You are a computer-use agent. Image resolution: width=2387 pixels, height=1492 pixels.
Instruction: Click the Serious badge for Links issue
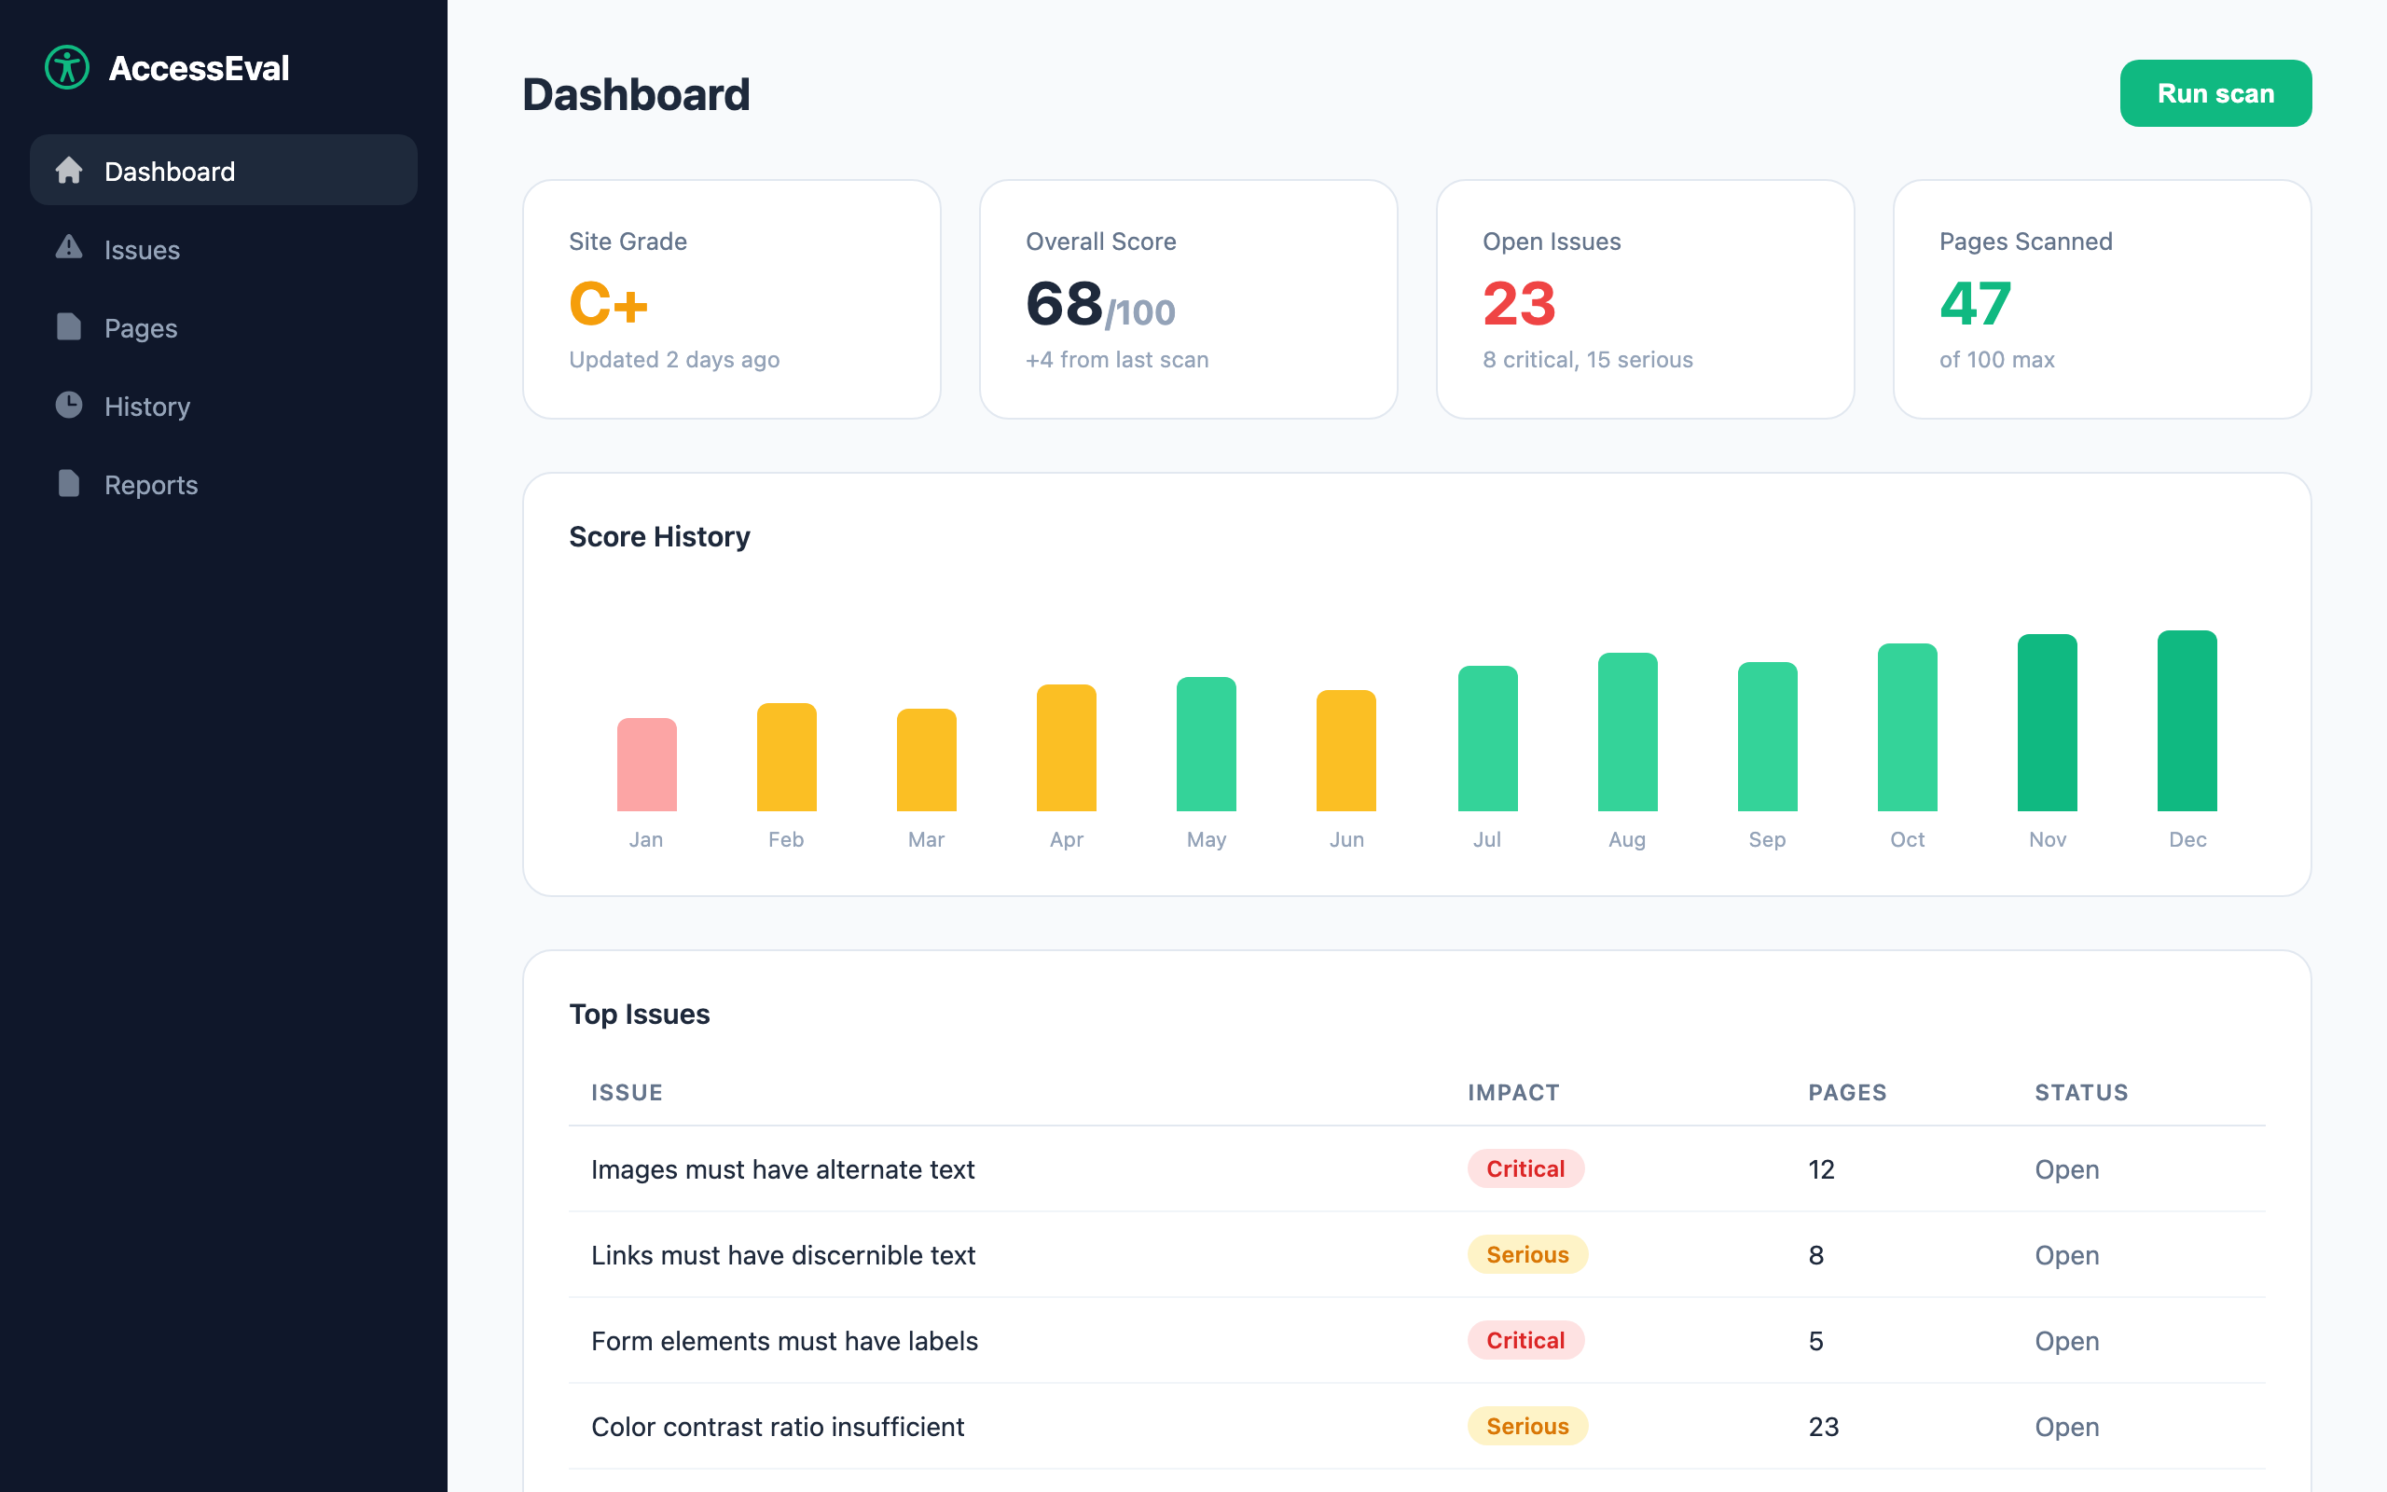pyautogui.click(x=1527, y=1254)
